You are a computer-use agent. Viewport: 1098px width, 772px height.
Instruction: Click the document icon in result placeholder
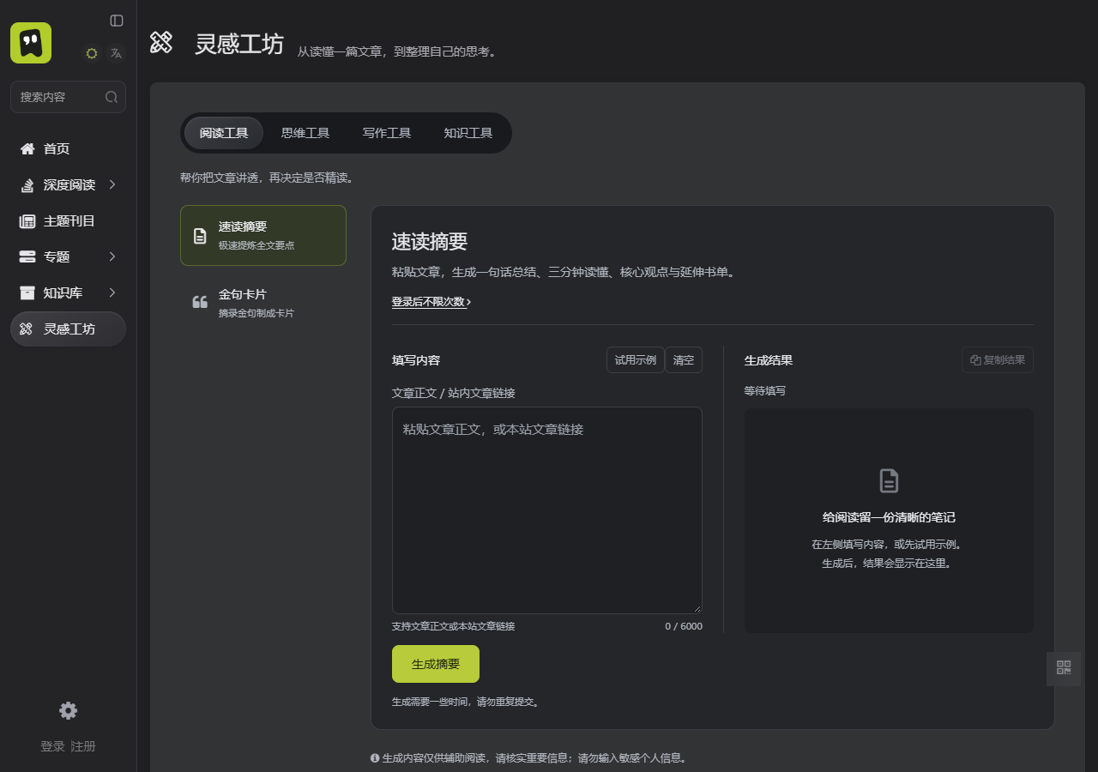(x=889, y=480)
